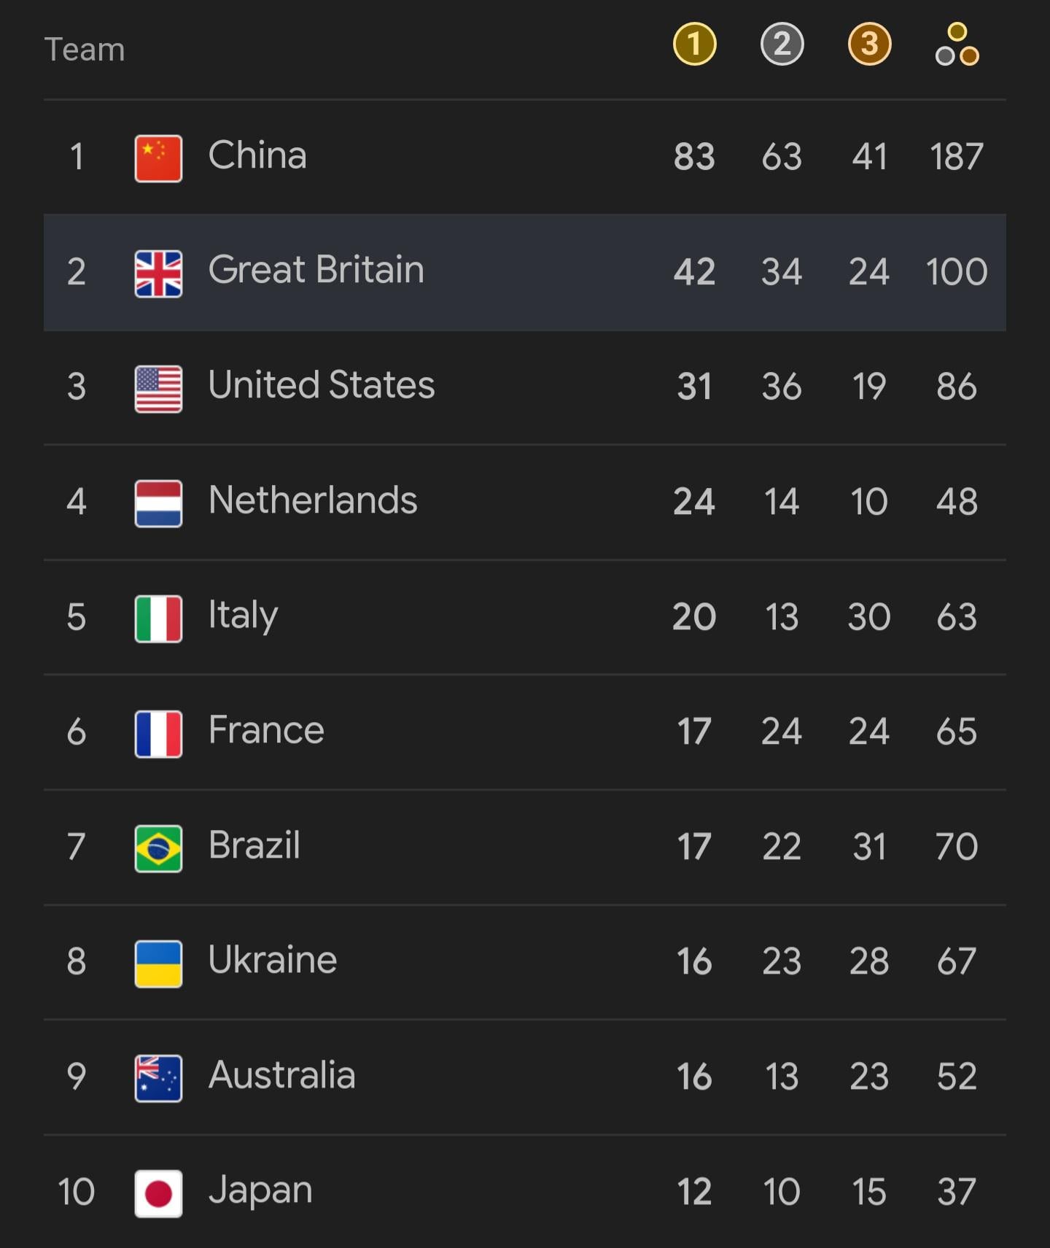Image resolution: width=1050 pixels, height=1248 pixels.
Task: Click the gold medal column icon
Action: [694, 44]
